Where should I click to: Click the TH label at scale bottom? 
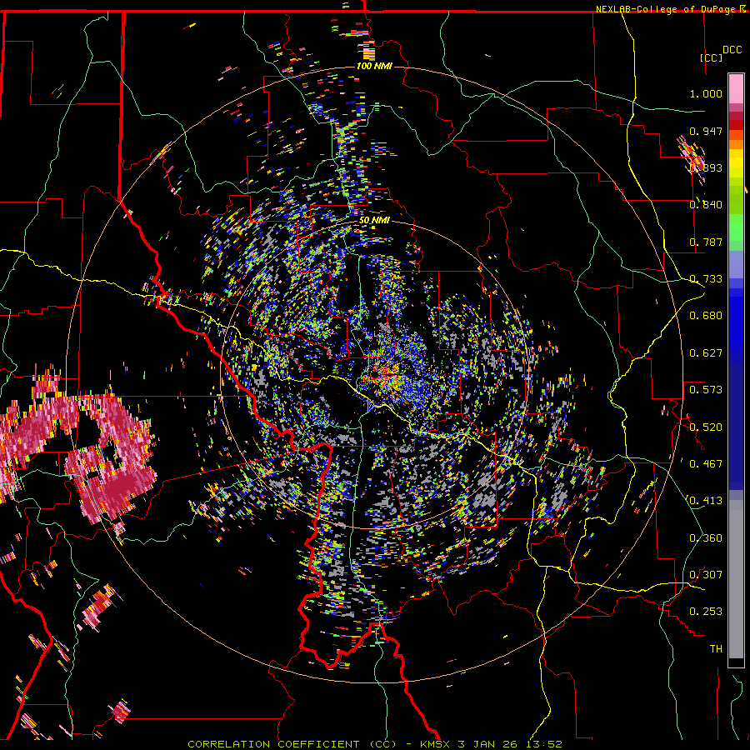(716, 649)
